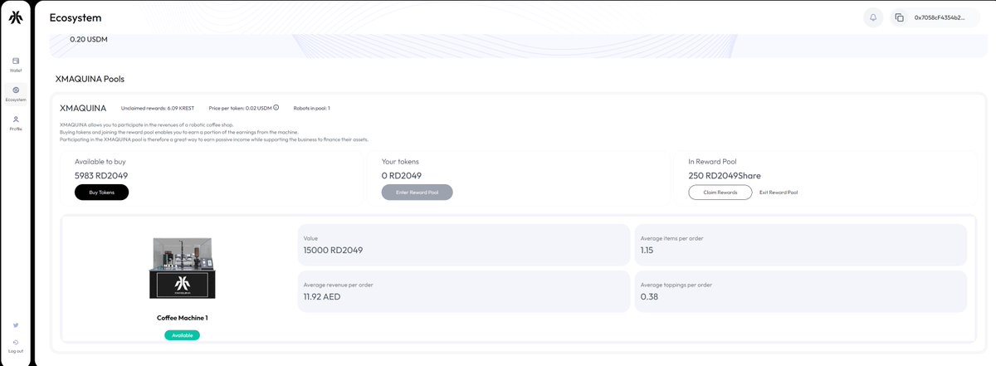Click the 11.92 AED average revenue value
Screen dimensions: 996x366
click(322, 296)
